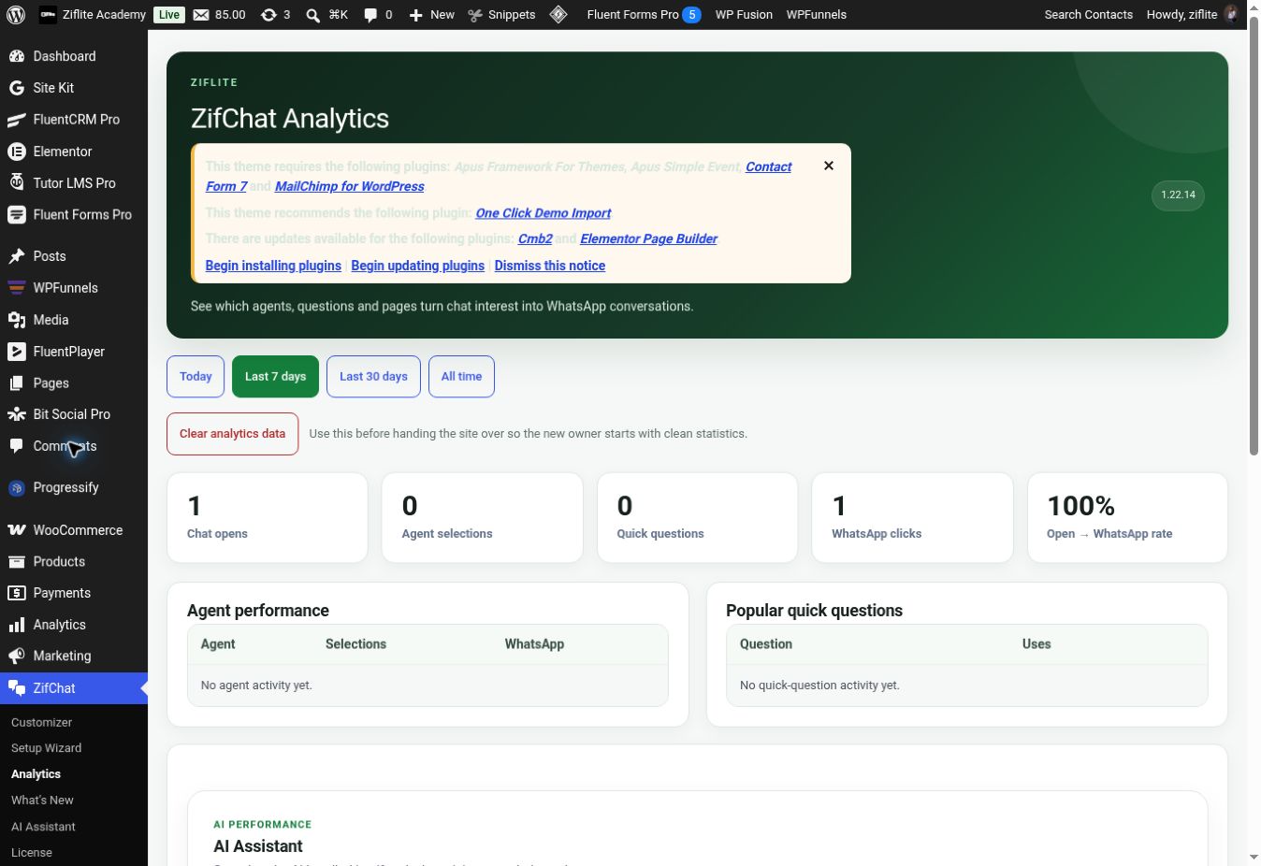The width and height of the screenshot is (1261, 866).
Task: Click the email envelope icon showing 85.00
Action: (x=201, y=15)
